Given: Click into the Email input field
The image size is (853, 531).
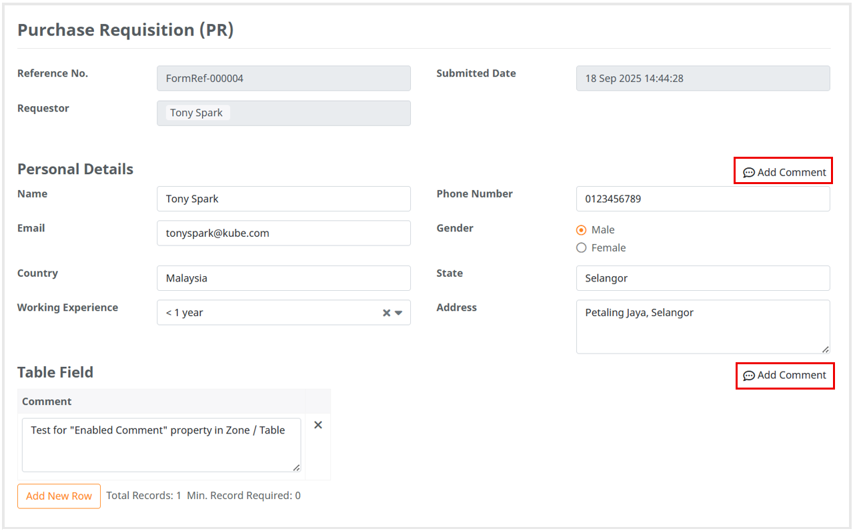Looking at the screenshot, I should [x=283, y=233].
